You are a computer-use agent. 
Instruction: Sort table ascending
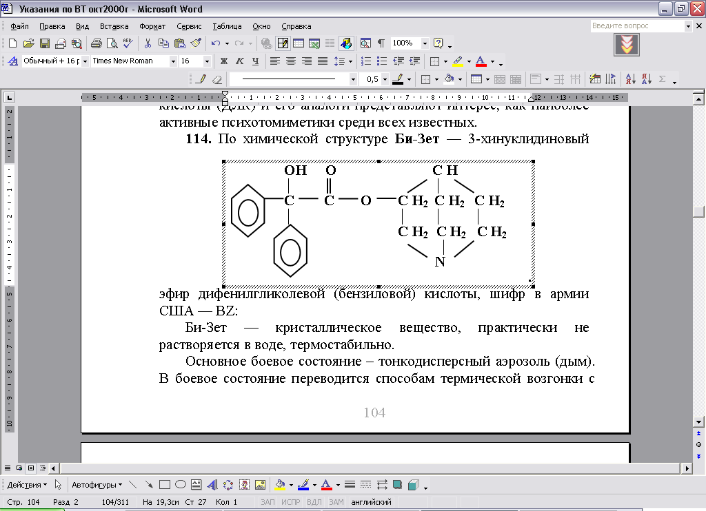click(631, 80)
